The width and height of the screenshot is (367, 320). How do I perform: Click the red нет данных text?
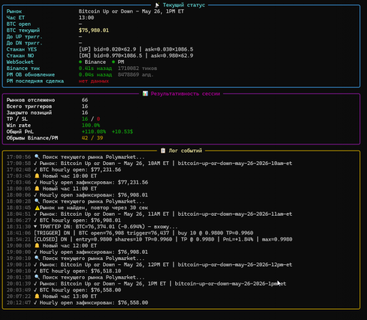93,81
